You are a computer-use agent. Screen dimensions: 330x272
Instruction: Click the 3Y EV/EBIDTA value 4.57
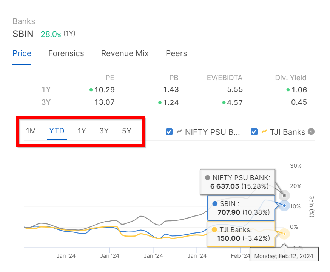coord(235,102)
